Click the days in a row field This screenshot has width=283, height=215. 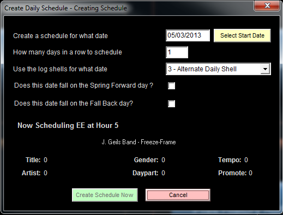pyautogui.click(x=177, y=52)
